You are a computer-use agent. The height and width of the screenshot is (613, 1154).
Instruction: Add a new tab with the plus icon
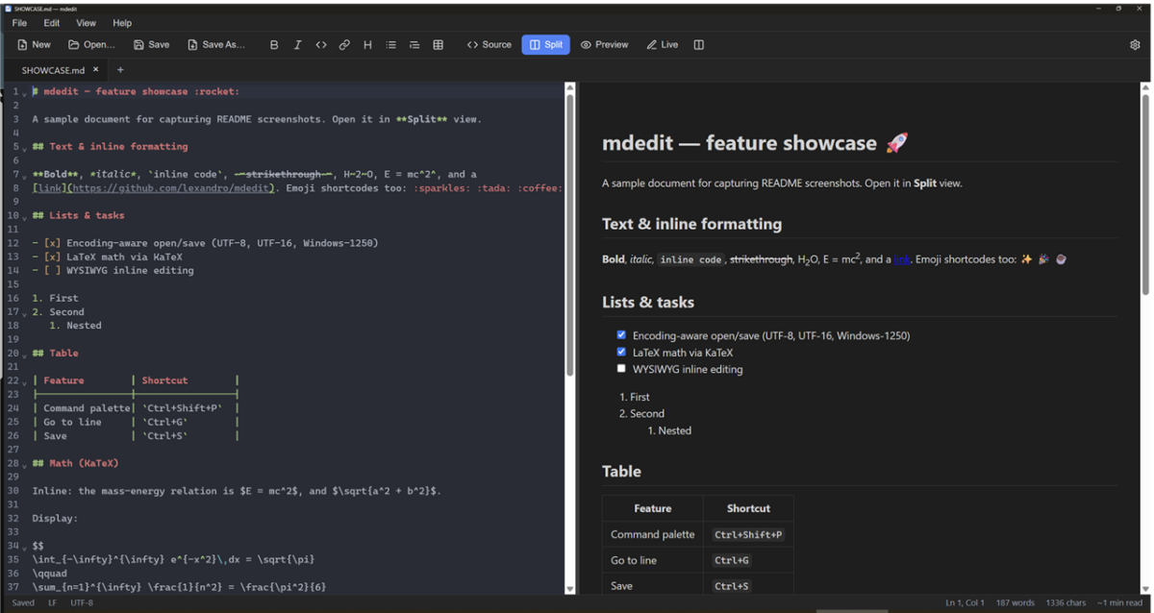point(120,70)
